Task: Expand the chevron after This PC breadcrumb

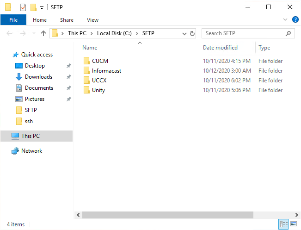Action: pos(92,33)
